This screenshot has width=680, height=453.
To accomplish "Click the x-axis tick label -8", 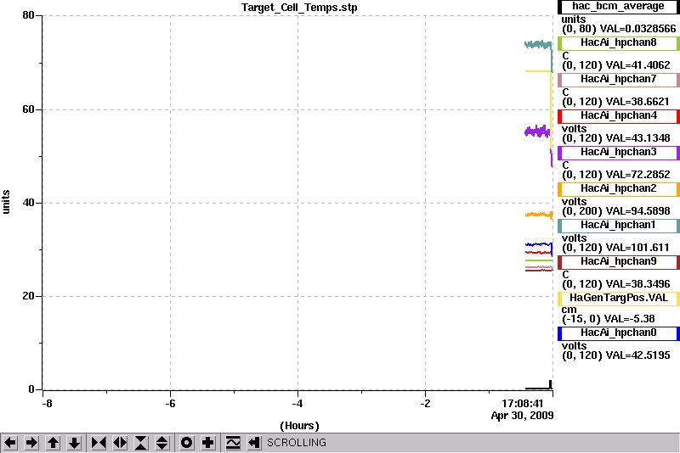I will coord(47,404).
